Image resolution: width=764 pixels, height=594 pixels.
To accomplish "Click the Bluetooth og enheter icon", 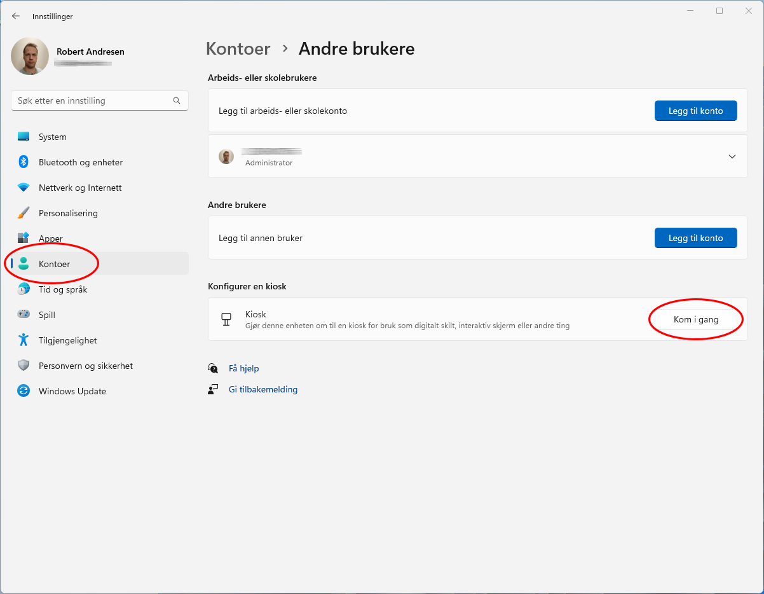I will 24,162.
